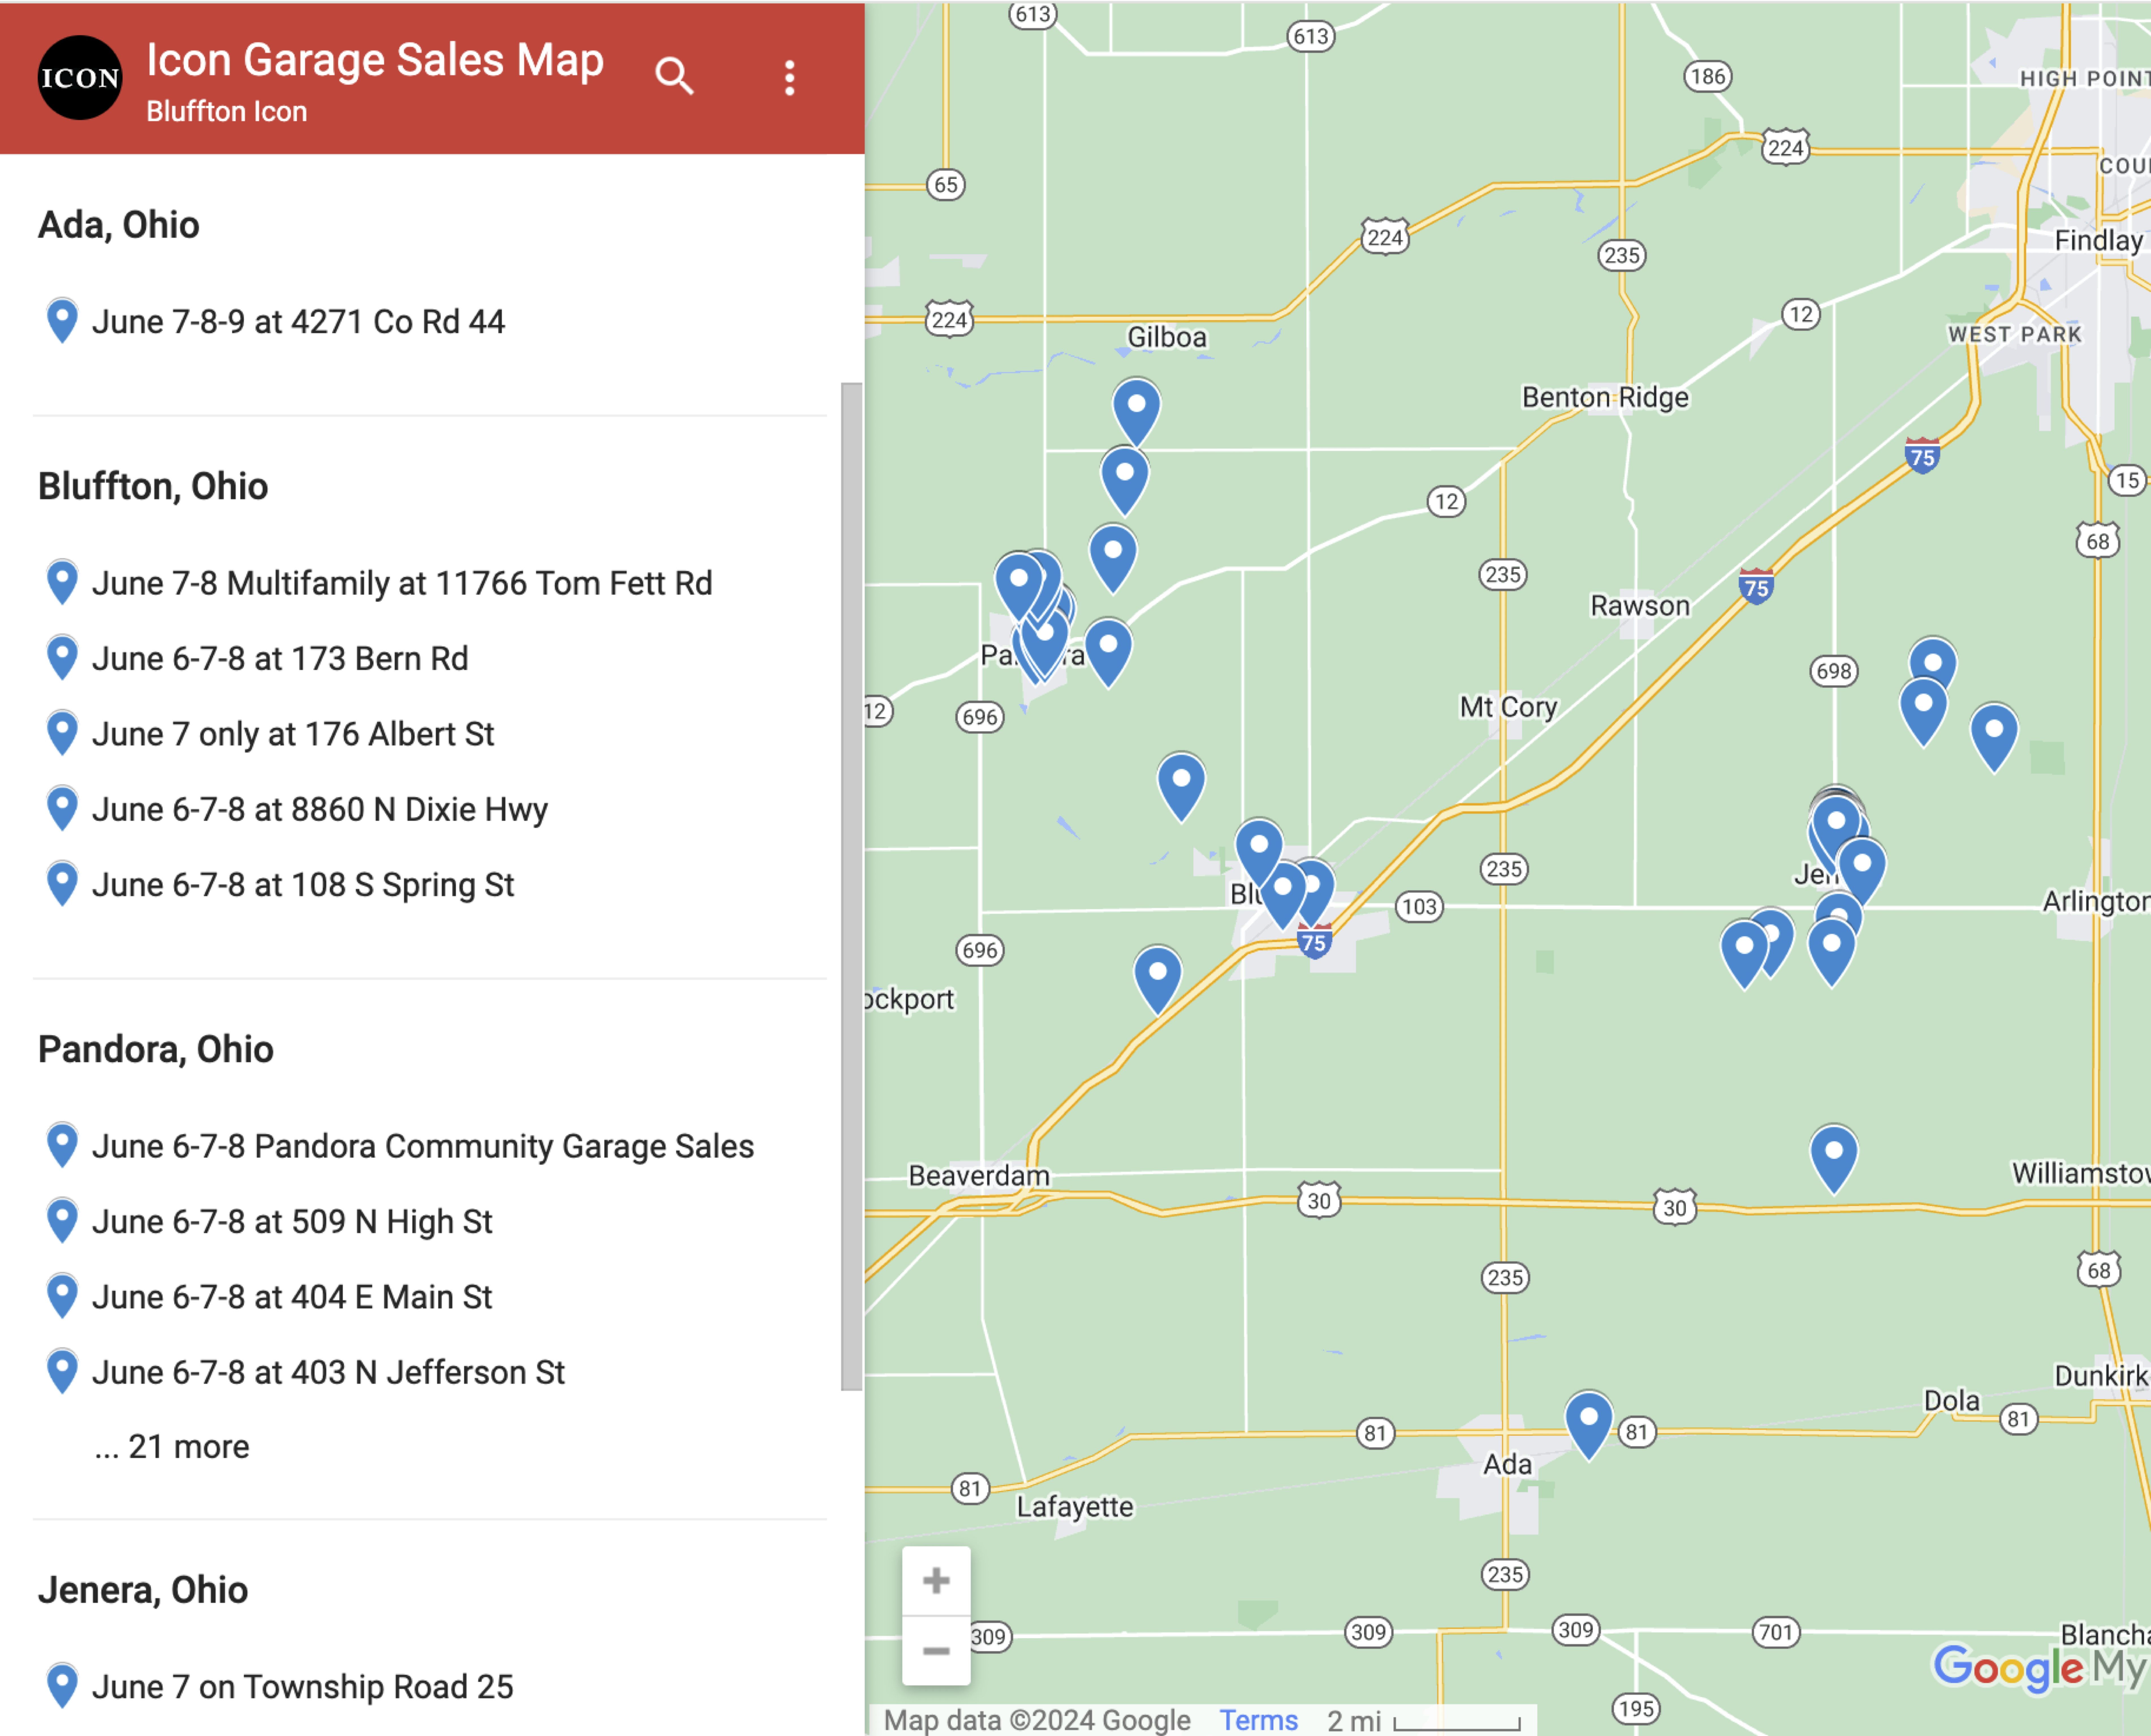
Task: Click the sidebar vertical scrollbar
Action: click(852, 886)
